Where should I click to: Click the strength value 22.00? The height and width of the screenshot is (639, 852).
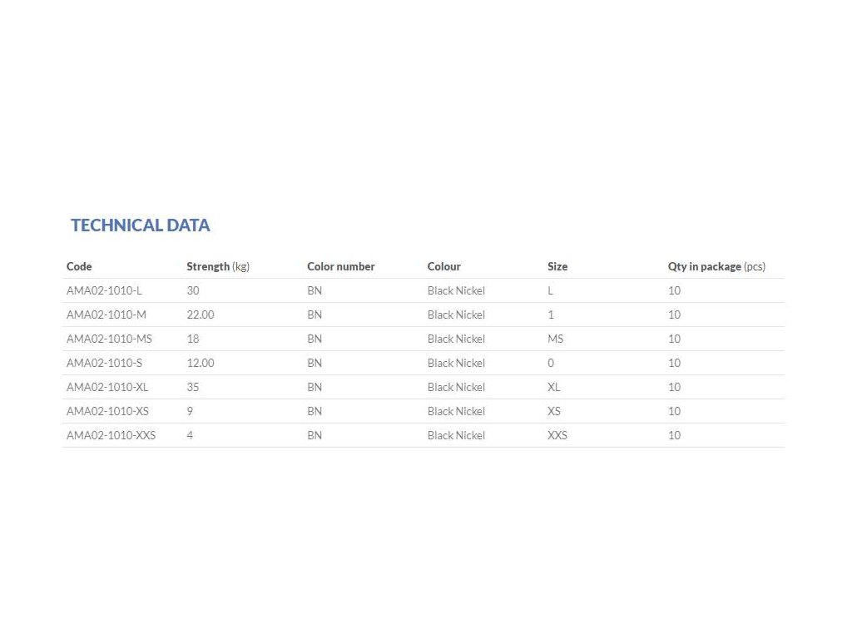(201, 315)
